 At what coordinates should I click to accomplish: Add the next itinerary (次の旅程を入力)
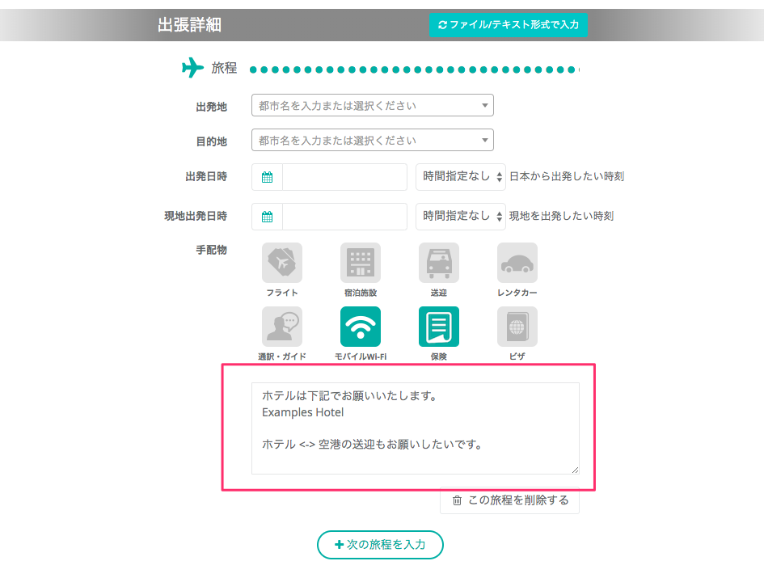[x=380, y=545]
